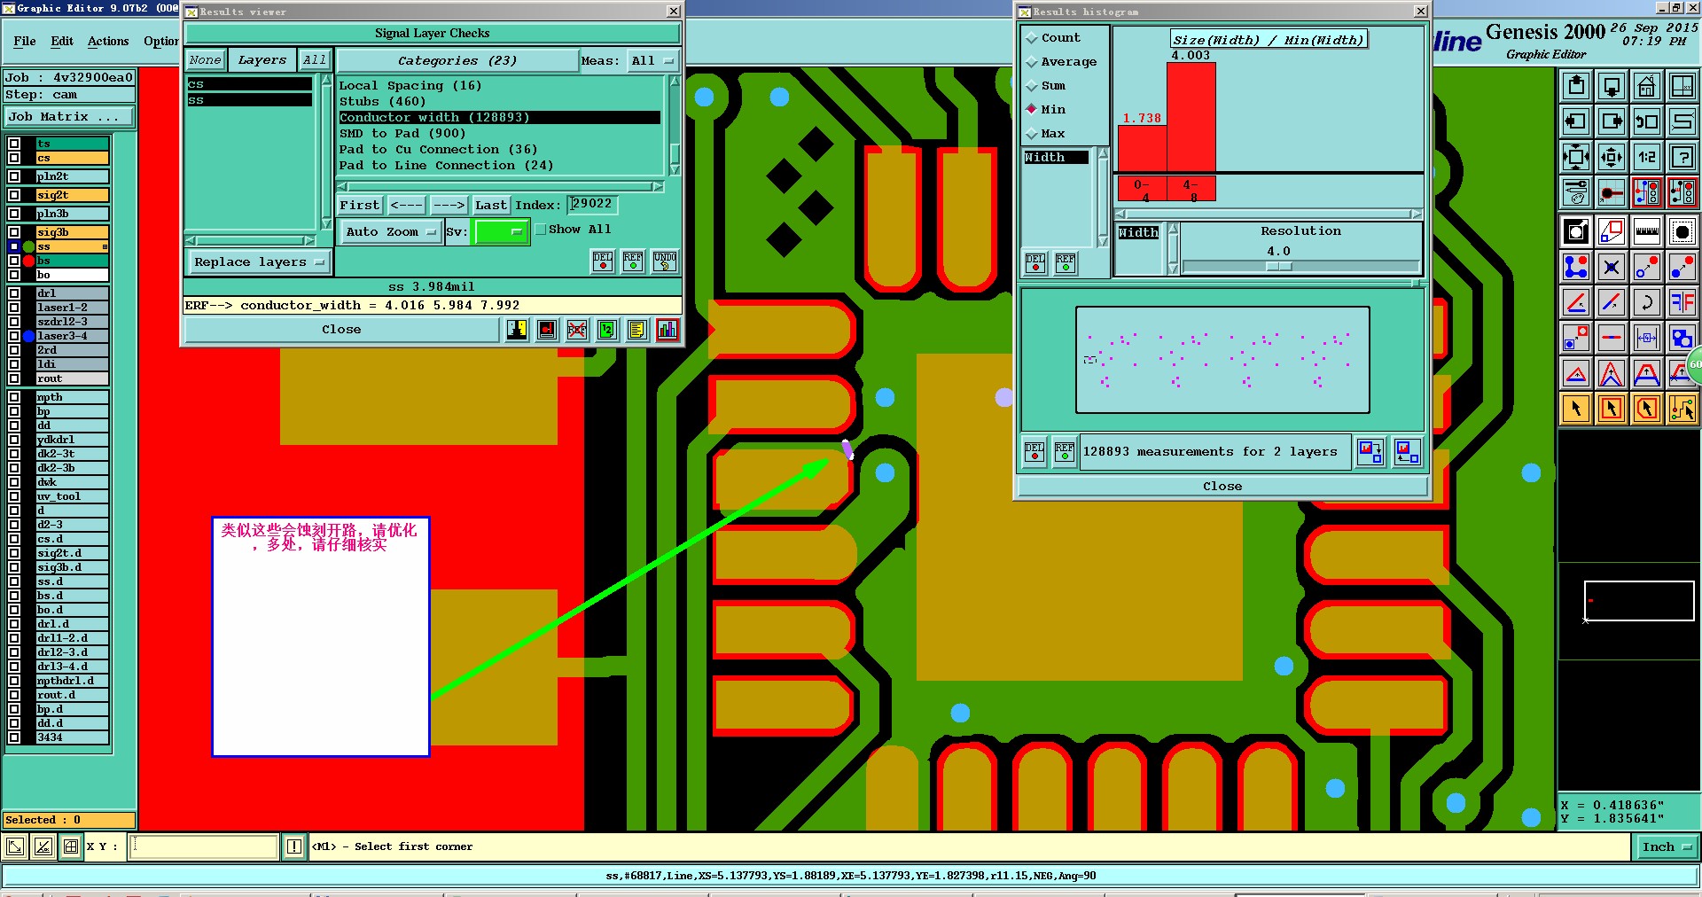This screenshot has height=897, width=1702.
Task: Click the Last result button
Action: [491, 206]
